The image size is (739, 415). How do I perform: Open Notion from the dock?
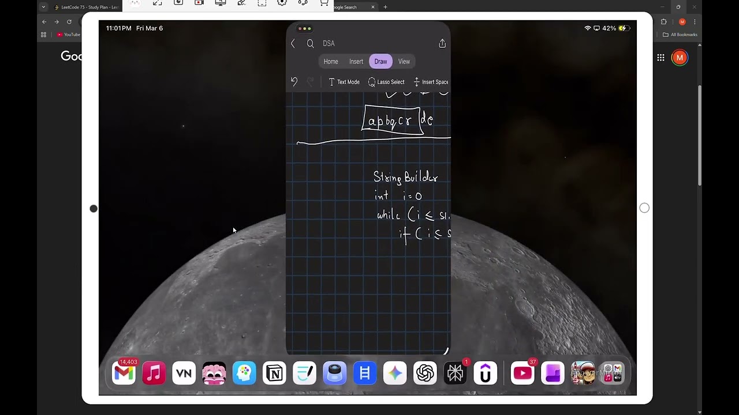[274, 373]
